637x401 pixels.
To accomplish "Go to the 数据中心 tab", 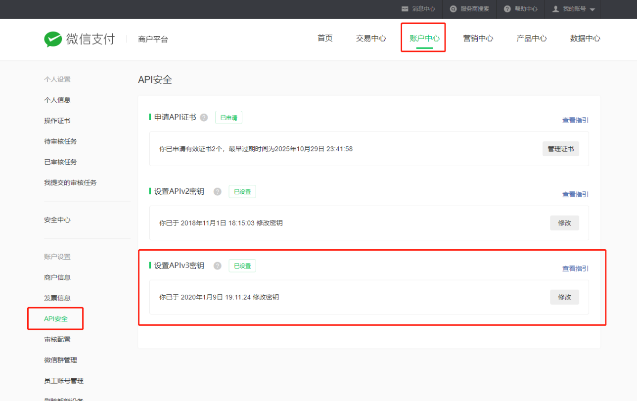I will [585, 38].
